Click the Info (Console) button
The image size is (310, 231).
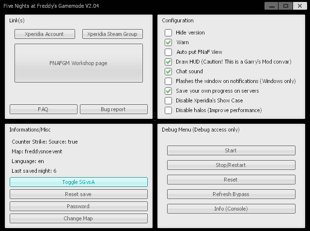click(x=232, y=209)
